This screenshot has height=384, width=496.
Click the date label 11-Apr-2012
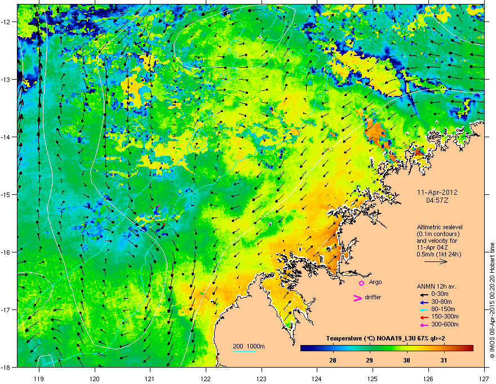pos(437,193)
